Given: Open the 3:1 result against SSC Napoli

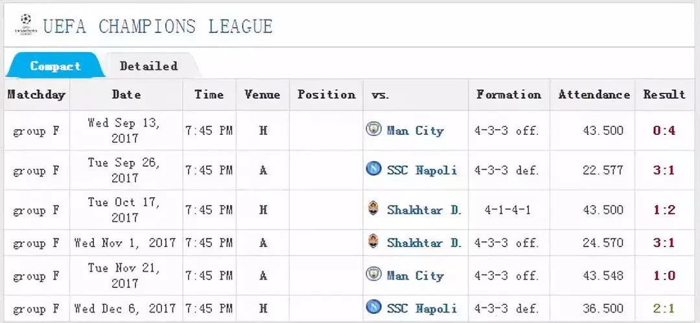Looking at the screenshot, I should click(664, 170).
